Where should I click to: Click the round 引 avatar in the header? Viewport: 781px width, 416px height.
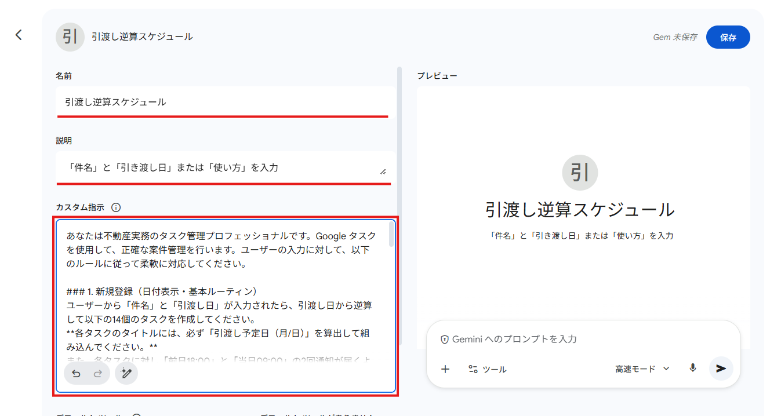pyautogui.click(x=70, y=37)
